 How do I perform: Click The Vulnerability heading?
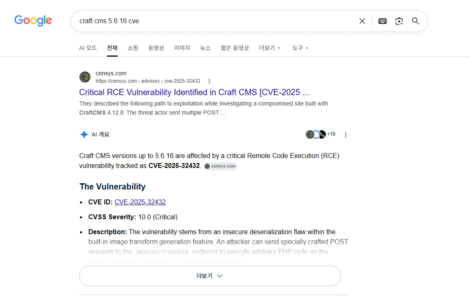(x=112, y=187)
